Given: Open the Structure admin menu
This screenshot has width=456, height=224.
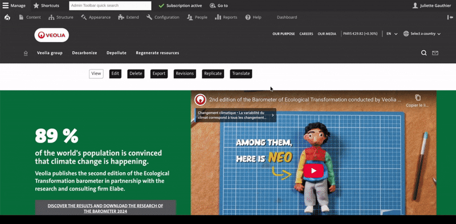Looking at the screenshot, I should point(61,18).
